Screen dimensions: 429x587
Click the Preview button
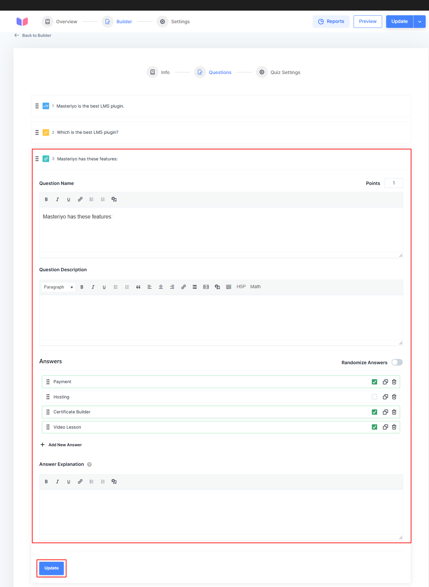click(x=368, y=22)
